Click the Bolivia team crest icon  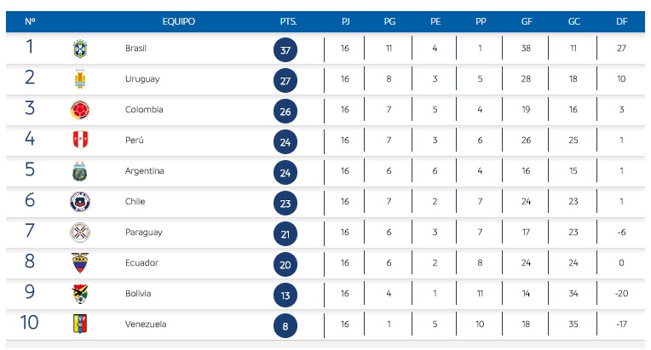(80, 294)
